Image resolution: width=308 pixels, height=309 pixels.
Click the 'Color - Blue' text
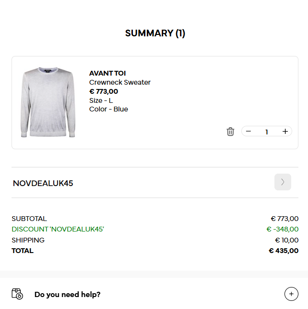(108, 109)
